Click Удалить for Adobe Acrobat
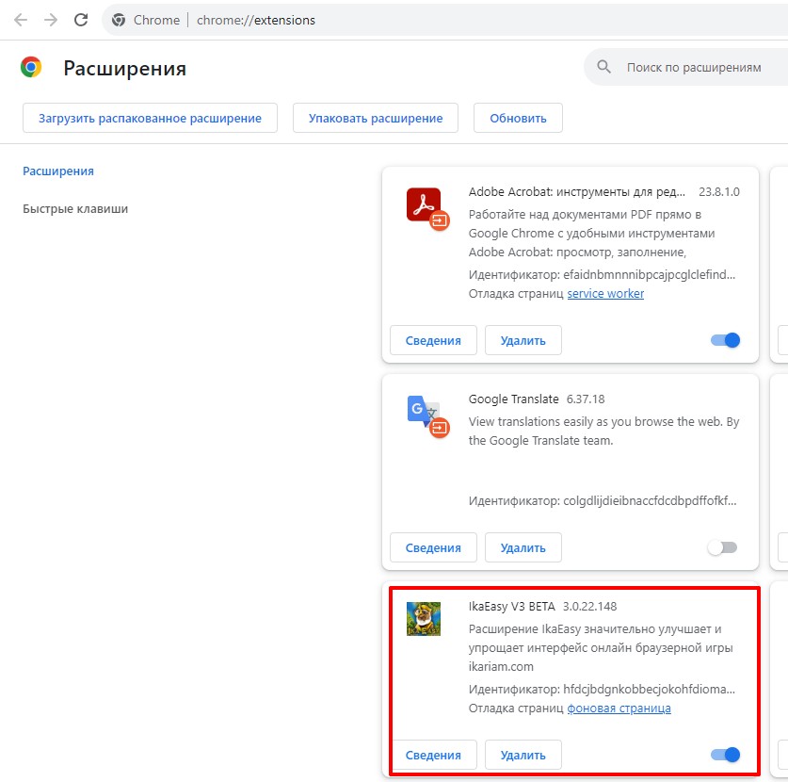Image resolution: width=788 pixels, height=782 pixels. [x=523, y=340]
